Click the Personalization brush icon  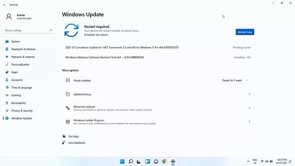click(7, 65)
